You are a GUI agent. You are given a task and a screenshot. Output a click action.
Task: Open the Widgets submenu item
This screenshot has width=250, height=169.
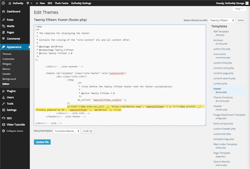click(x=7, y=64)
